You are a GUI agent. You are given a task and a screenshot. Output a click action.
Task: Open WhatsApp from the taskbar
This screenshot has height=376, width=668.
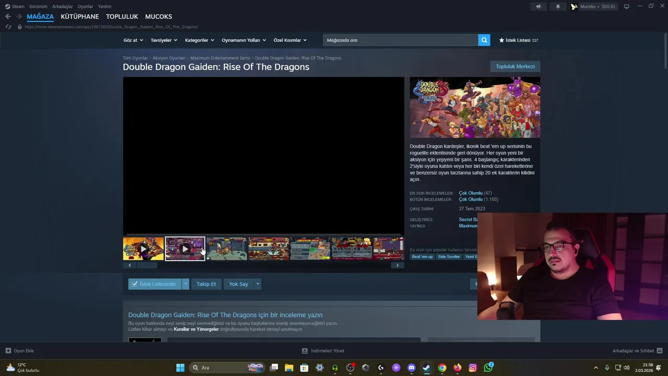pos(488,368)
